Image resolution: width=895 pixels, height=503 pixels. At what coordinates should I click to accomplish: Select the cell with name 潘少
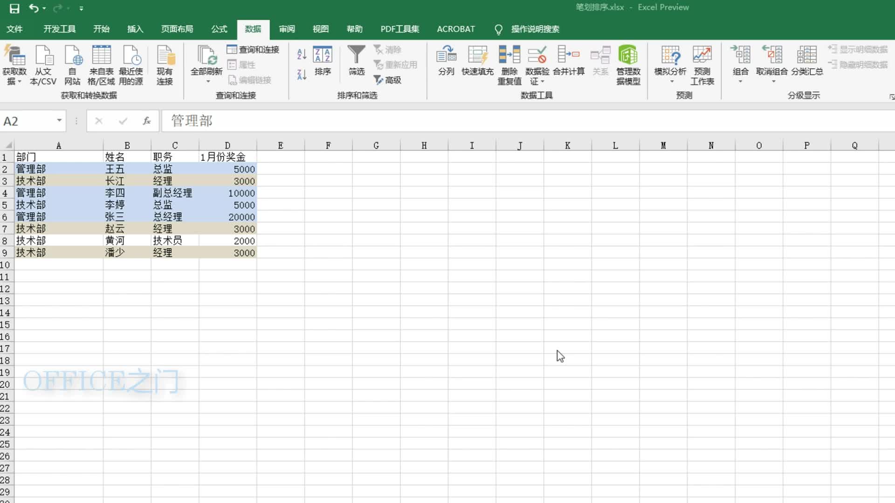127,253
